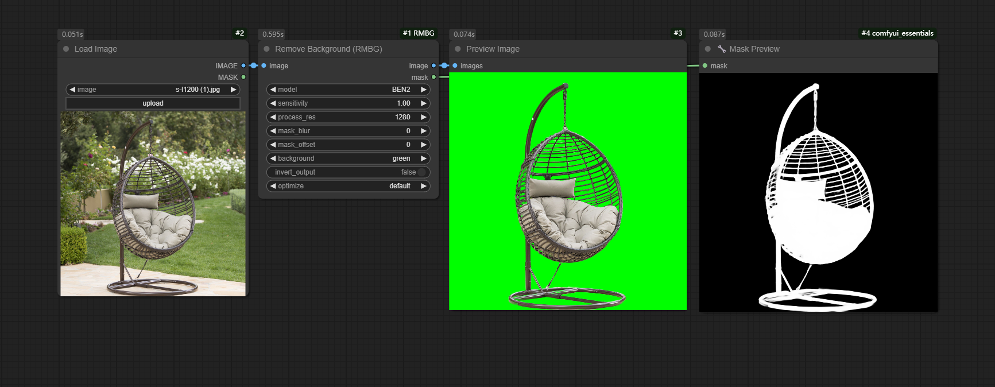Decrease process_res with the left arrow

[273, 117]
